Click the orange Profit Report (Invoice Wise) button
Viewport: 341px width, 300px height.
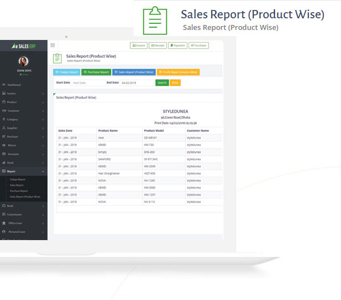[177, 72]
